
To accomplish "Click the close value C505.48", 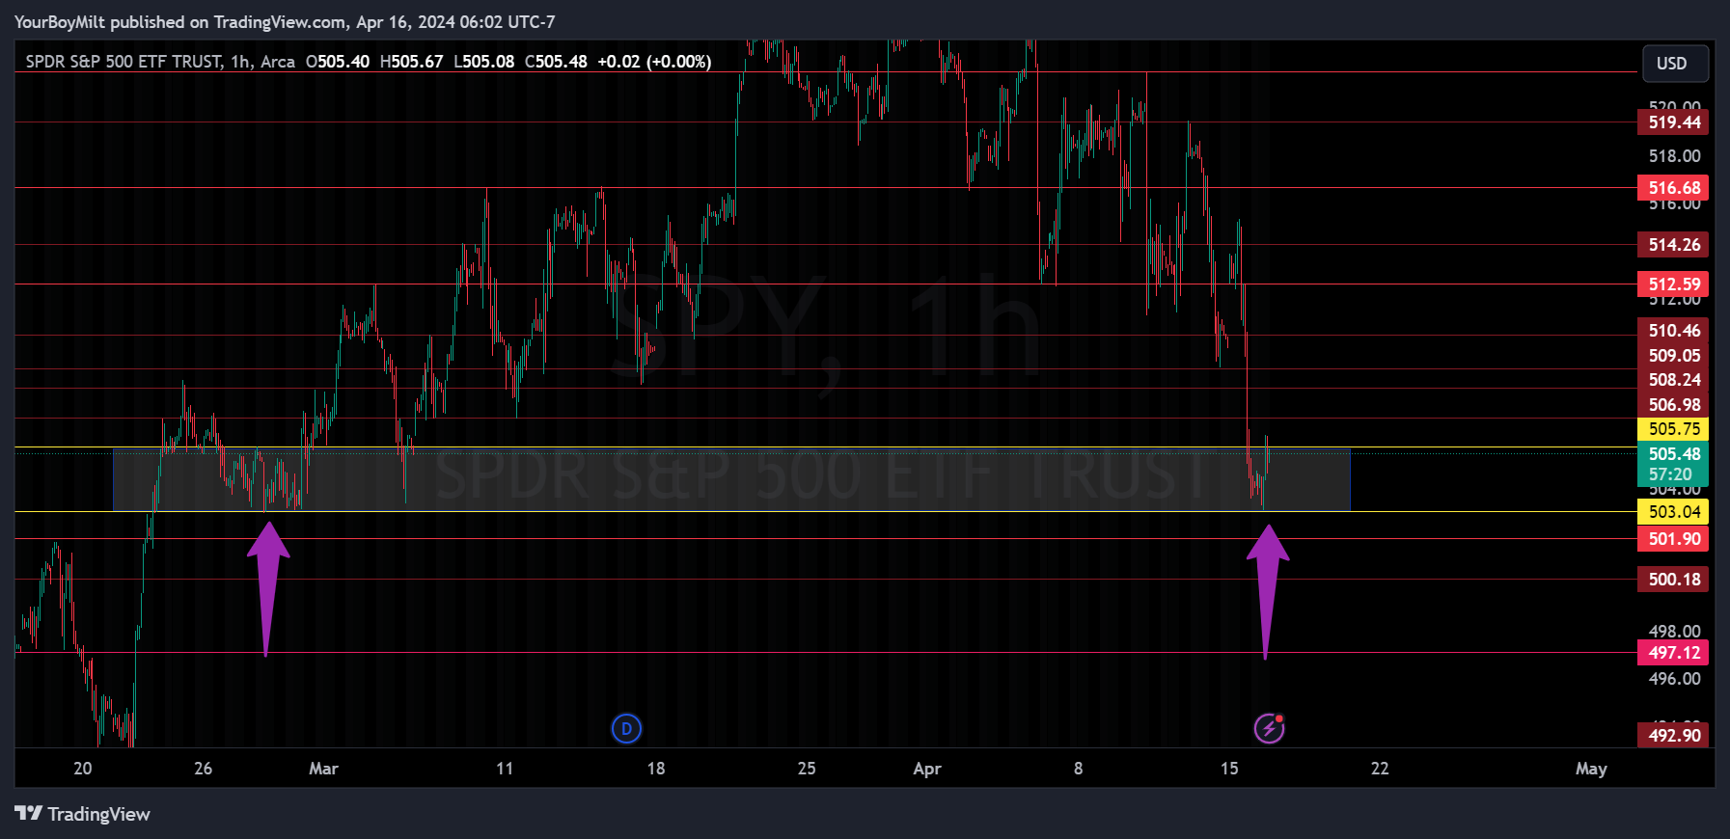I will (x=556, y=62).
